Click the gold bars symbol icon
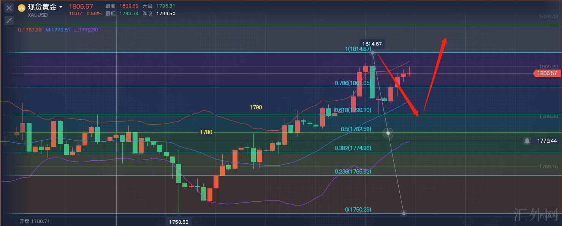The image size is (562, 226). click(x=22, y=8)
